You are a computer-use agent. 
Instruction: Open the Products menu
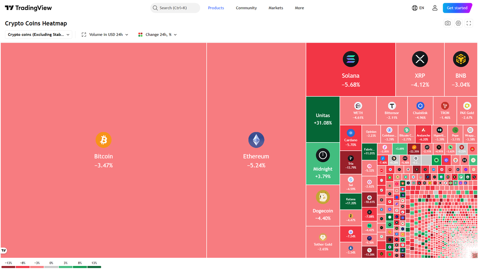[x=216, y=8]
